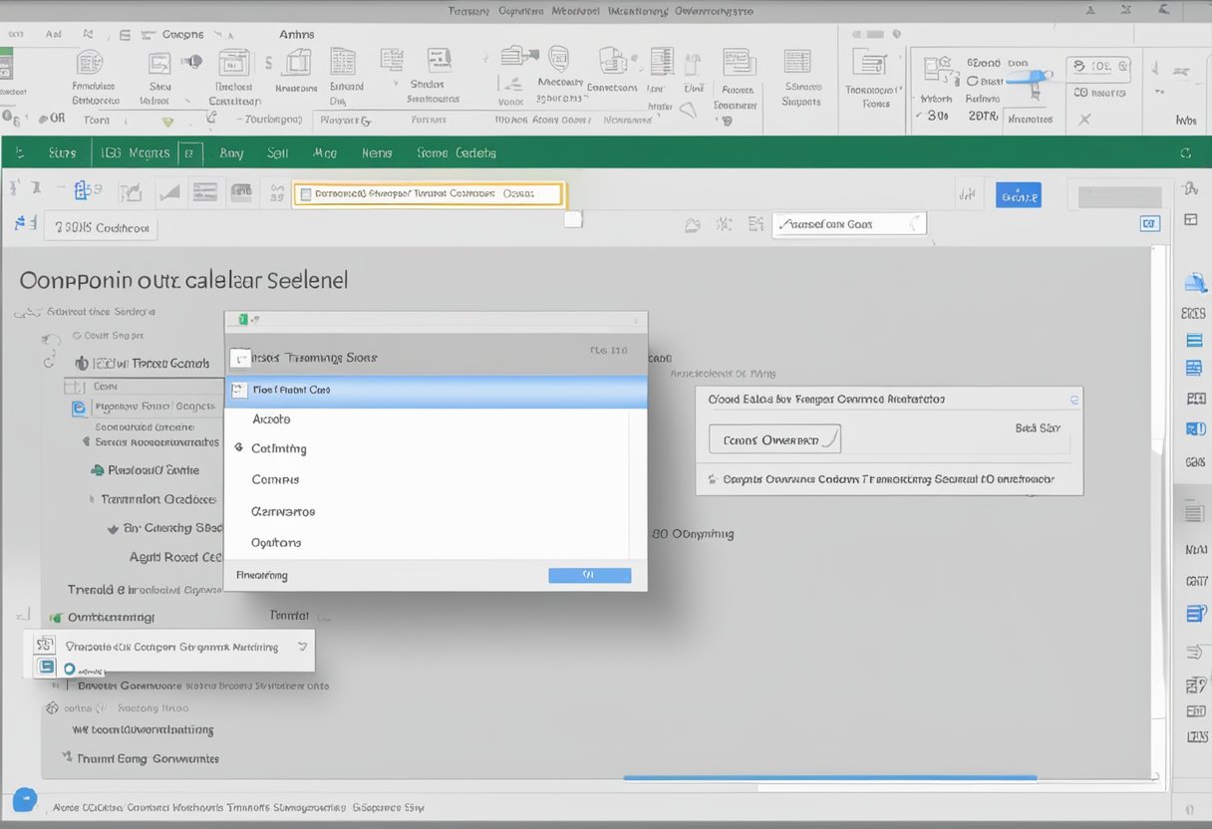Open the 'Corns Onwensrn' combo box

[773, 439]
